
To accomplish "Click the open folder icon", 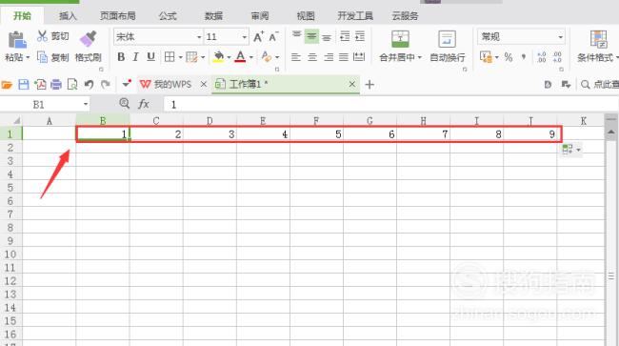I will click(x=7, y=85).
